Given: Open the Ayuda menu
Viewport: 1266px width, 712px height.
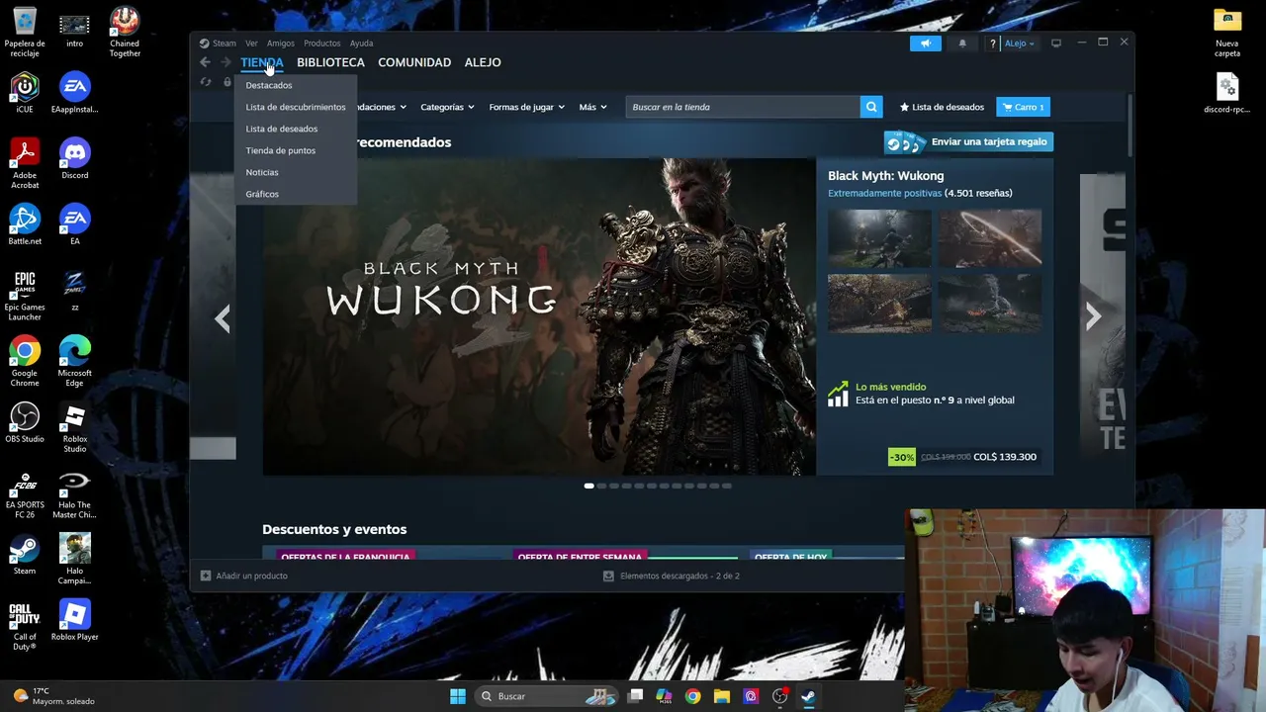Looking at the screenshot, I should click(361, 44).
